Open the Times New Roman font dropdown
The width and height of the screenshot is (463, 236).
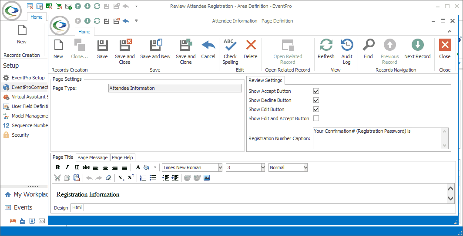point(220,167)
